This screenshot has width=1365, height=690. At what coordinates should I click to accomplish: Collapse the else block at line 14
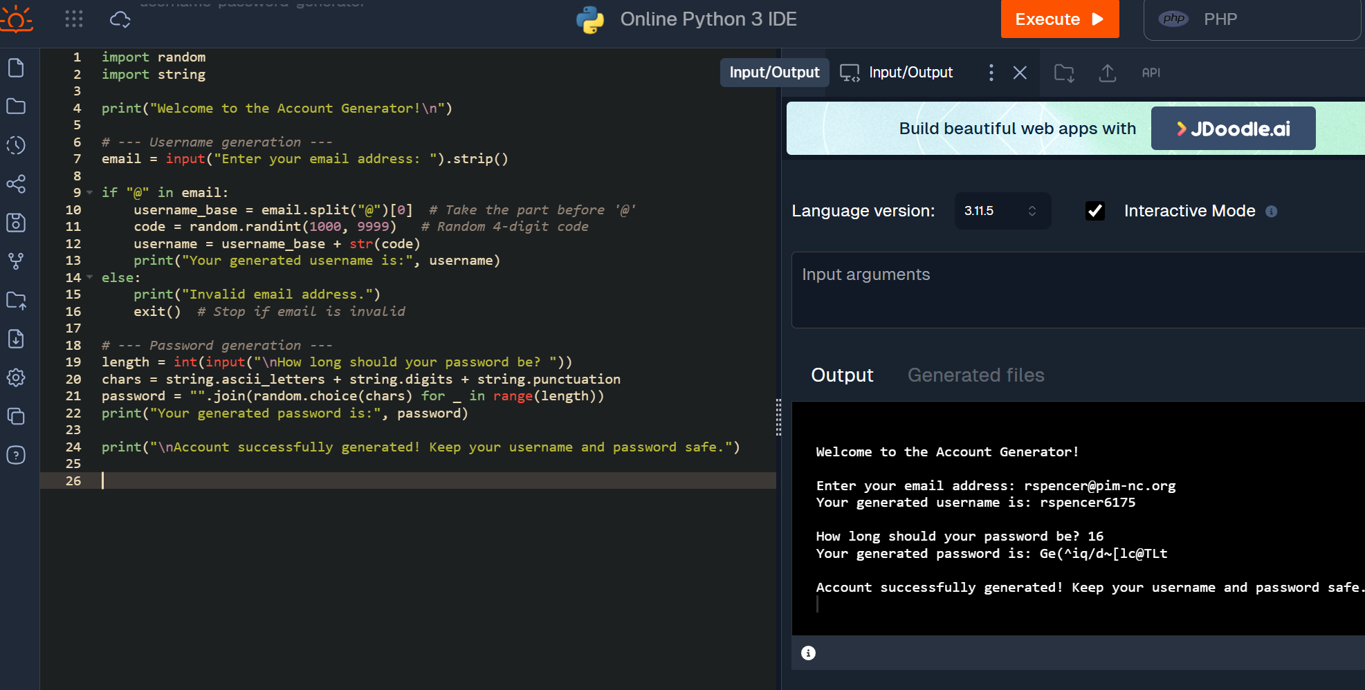(x=90, y=278)
